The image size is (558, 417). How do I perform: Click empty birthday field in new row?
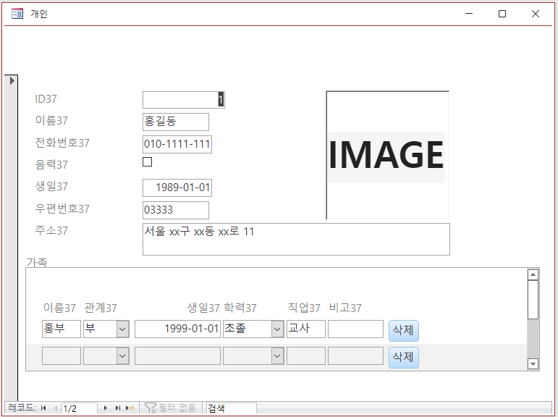[177, 355]
